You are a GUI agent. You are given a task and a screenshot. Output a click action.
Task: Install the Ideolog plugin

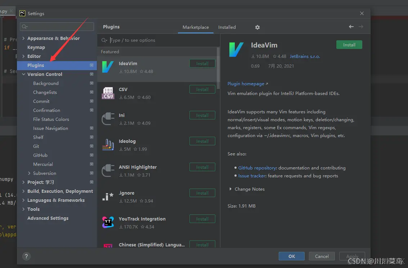pyautogui.click(x=202, y=141)
